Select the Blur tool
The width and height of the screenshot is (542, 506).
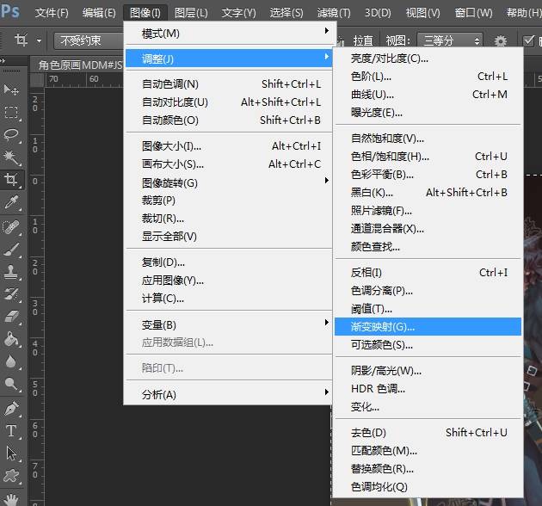11,361
